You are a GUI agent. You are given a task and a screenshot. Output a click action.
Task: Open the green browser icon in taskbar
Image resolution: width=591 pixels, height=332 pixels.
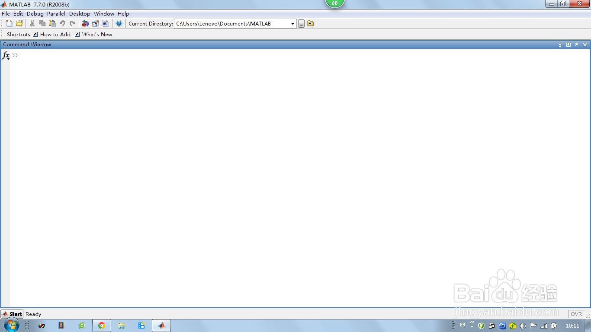[82, 326]
